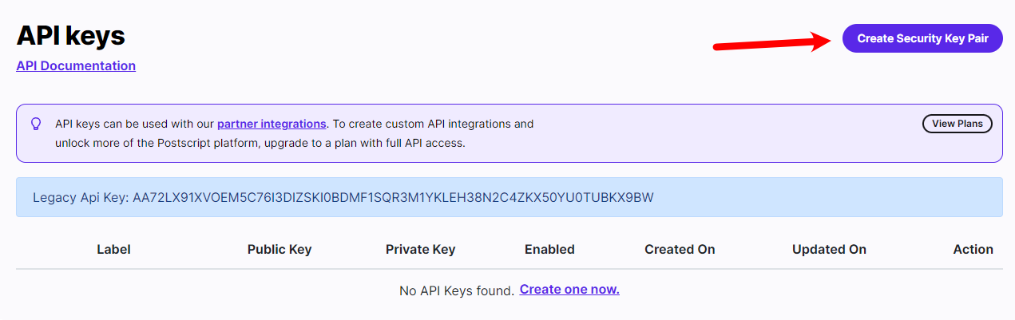The width and height of the screenshot is (1015, 320).
Task: Click the Action column header
Action: (973, 249)
